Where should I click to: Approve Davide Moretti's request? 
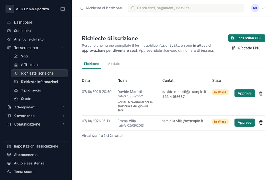(245, 93)
